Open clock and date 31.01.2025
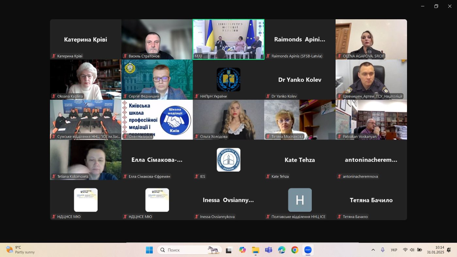Screen dimensions: 457x257 click(435, 250)
